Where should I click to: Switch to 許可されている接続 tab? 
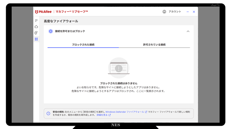pyautogui.click(x=154, y=44)
